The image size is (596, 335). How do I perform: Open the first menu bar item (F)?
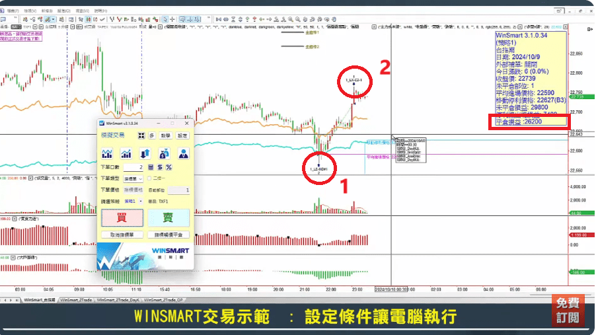tap(13, 11)
